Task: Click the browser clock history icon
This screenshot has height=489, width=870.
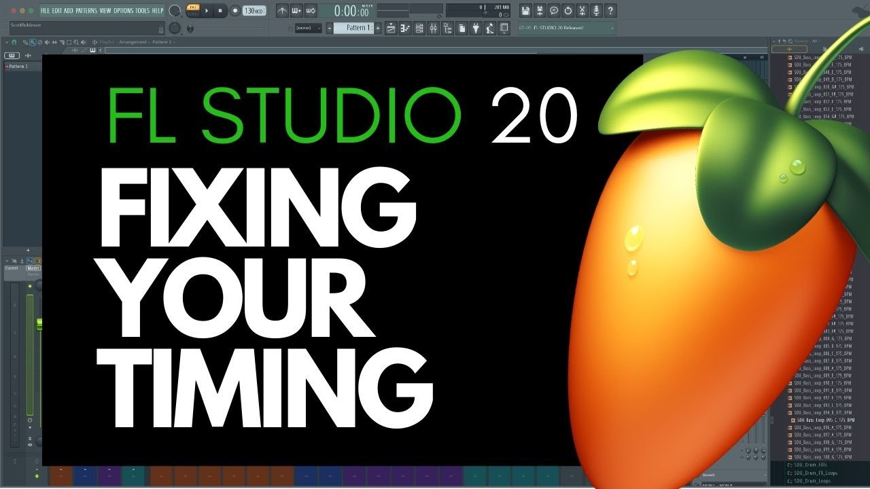Action: [790, 41]
